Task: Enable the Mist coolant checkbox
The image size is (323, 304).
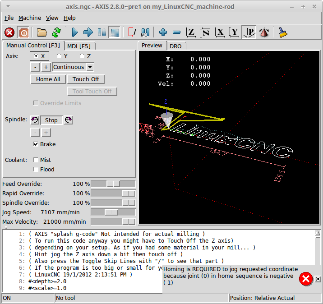Action: pos(36,160)
